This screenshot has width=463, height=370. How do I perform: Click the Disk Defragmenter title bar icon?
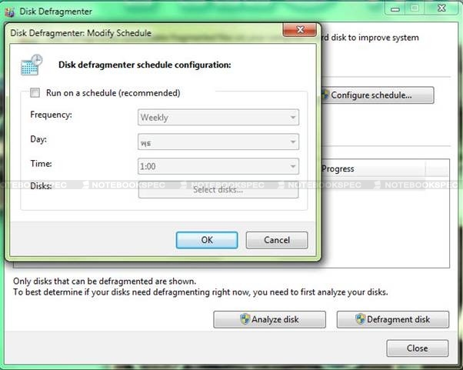[9, 11]
